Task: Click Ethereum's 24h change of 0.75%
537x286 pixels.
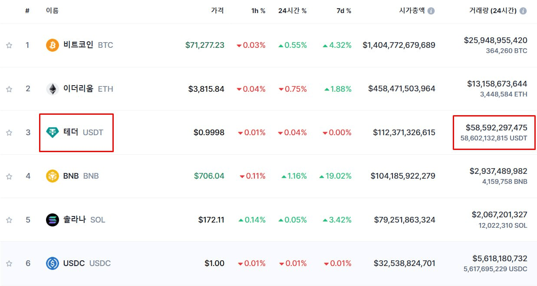Action: (x=293, y=89)
